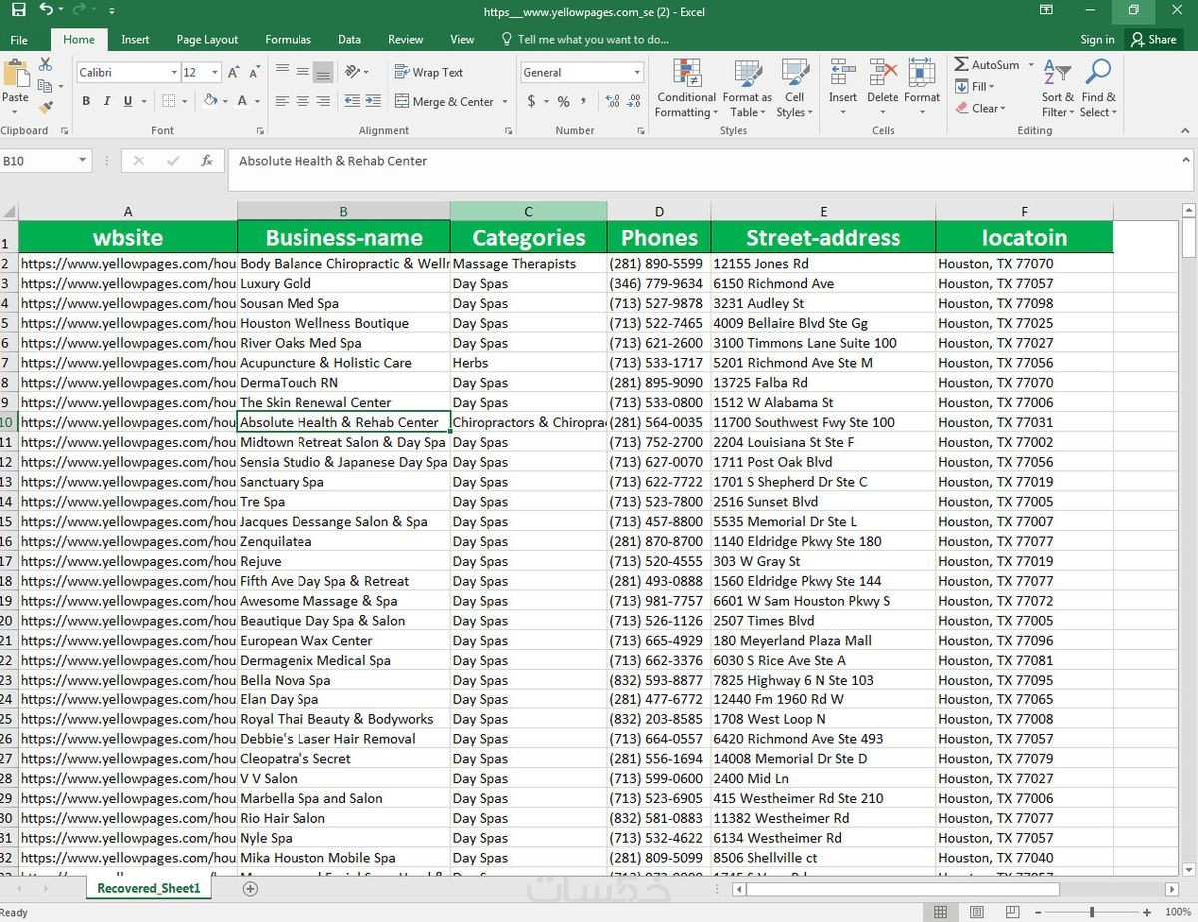Switch to the Insert ribbon tab

[x=135, y=40]
